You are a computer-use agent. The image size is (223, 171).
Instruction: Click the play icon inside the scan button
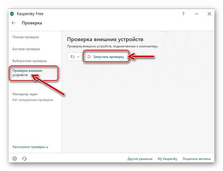[89, 57]
